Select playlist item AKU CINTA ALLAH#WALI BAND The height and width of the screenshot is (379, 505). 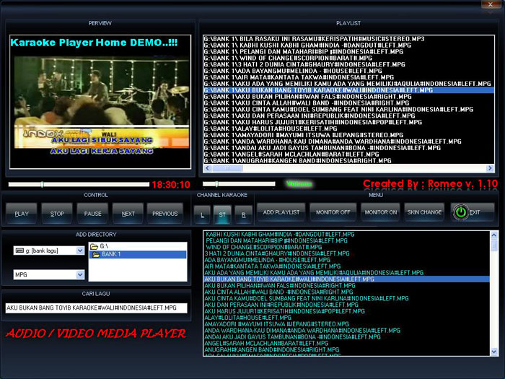point(348,103)
